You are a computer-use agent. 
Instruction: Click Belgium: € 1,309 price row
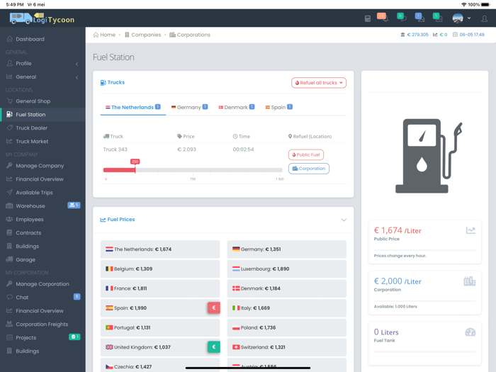click(x=160, y=269)
